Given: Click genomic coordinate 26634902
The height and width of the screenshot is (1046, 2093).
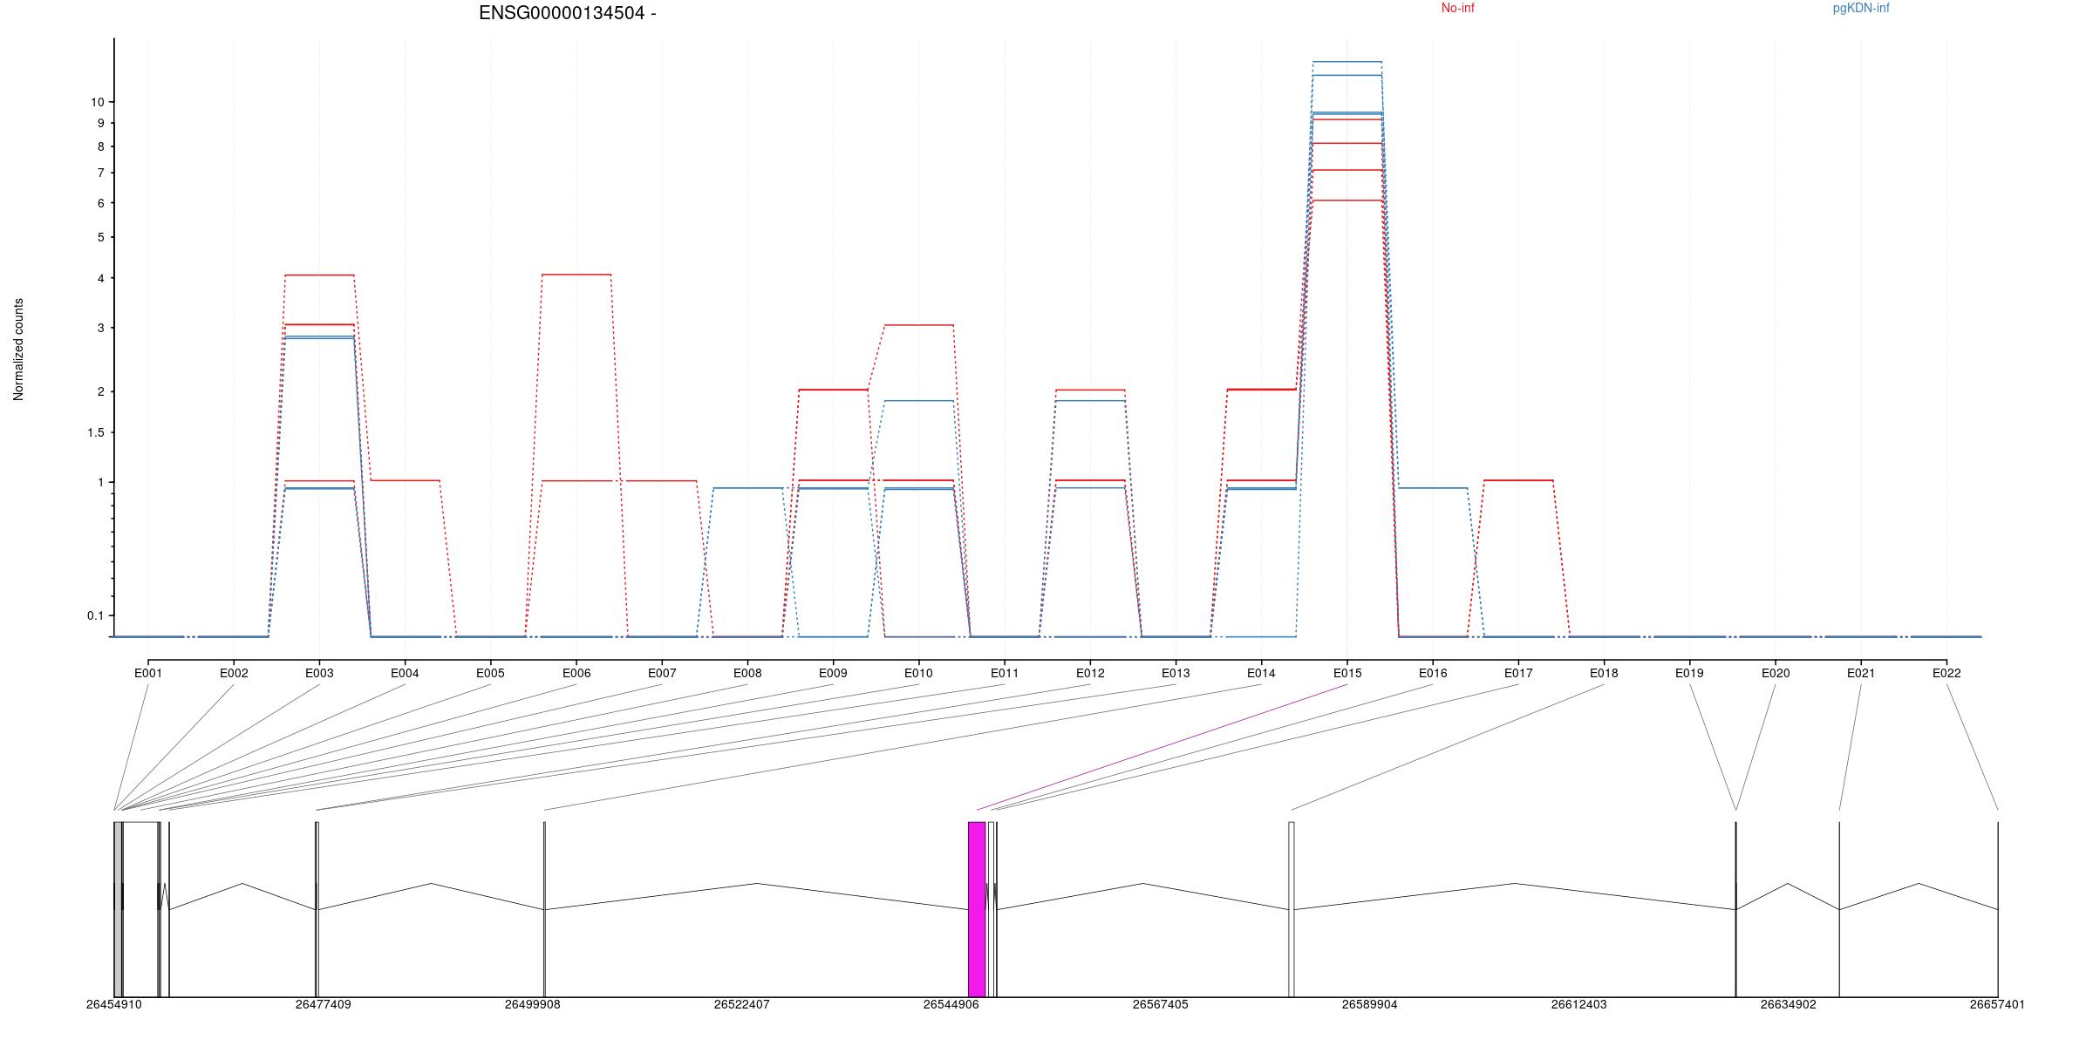Looking at the screenshot, I should [x=1788, y=1004].
